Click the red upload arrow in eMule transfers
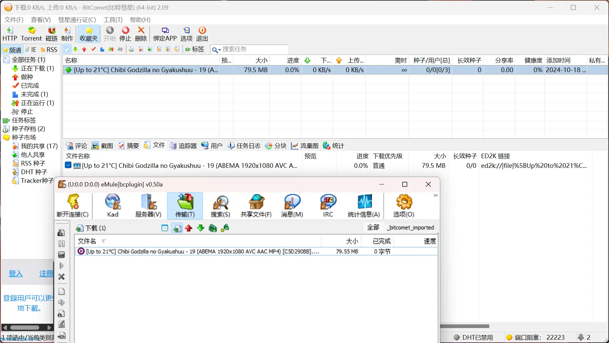 (189, 228)
